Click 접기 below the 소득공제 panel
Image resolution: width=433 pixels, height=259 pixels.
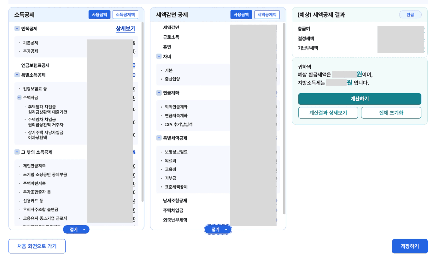click(x=76, y=229)
